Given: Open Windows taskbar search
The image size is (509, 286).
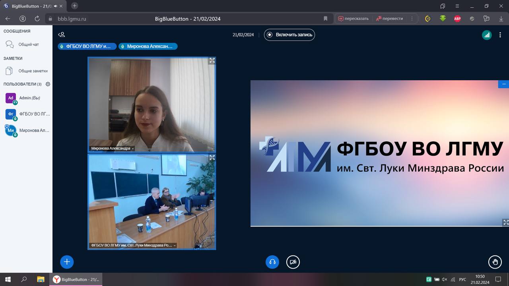Looking at the screenshot, I should click(x=24, y=279).
